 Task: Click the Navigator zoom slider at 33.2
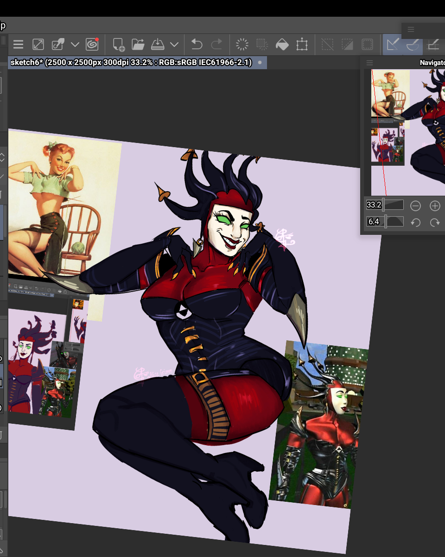(x=385, y=205)
